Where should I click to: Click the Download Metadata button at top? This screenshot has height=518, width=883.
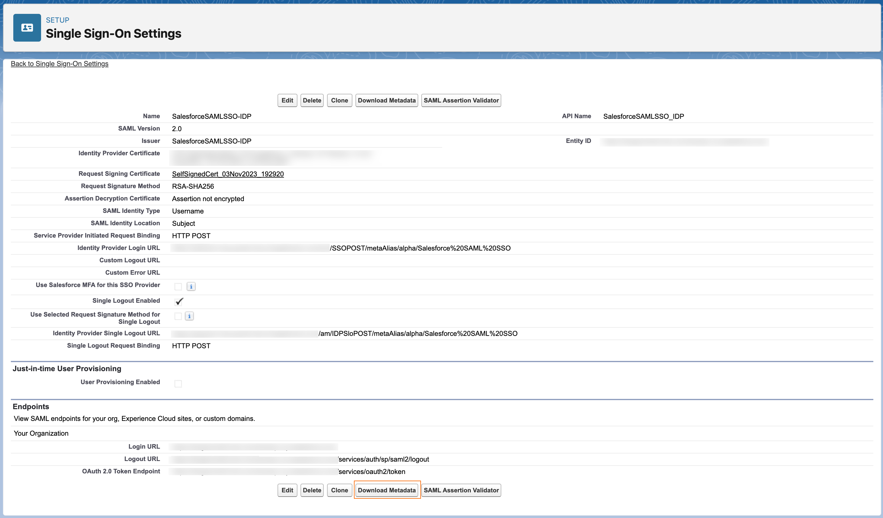tap(387, 100)
